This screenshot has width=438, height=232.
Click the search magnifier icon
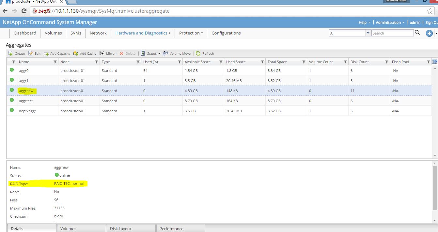pyautogui.click(x=417, y=33)
